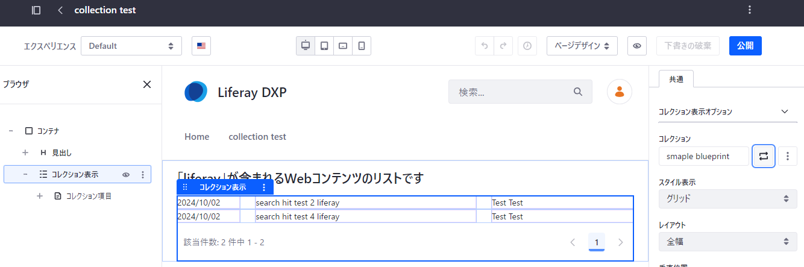Screen dimensions: 804x267
Task: Select the landscape phone viewport icon
Action: click(x=343, y=46)
